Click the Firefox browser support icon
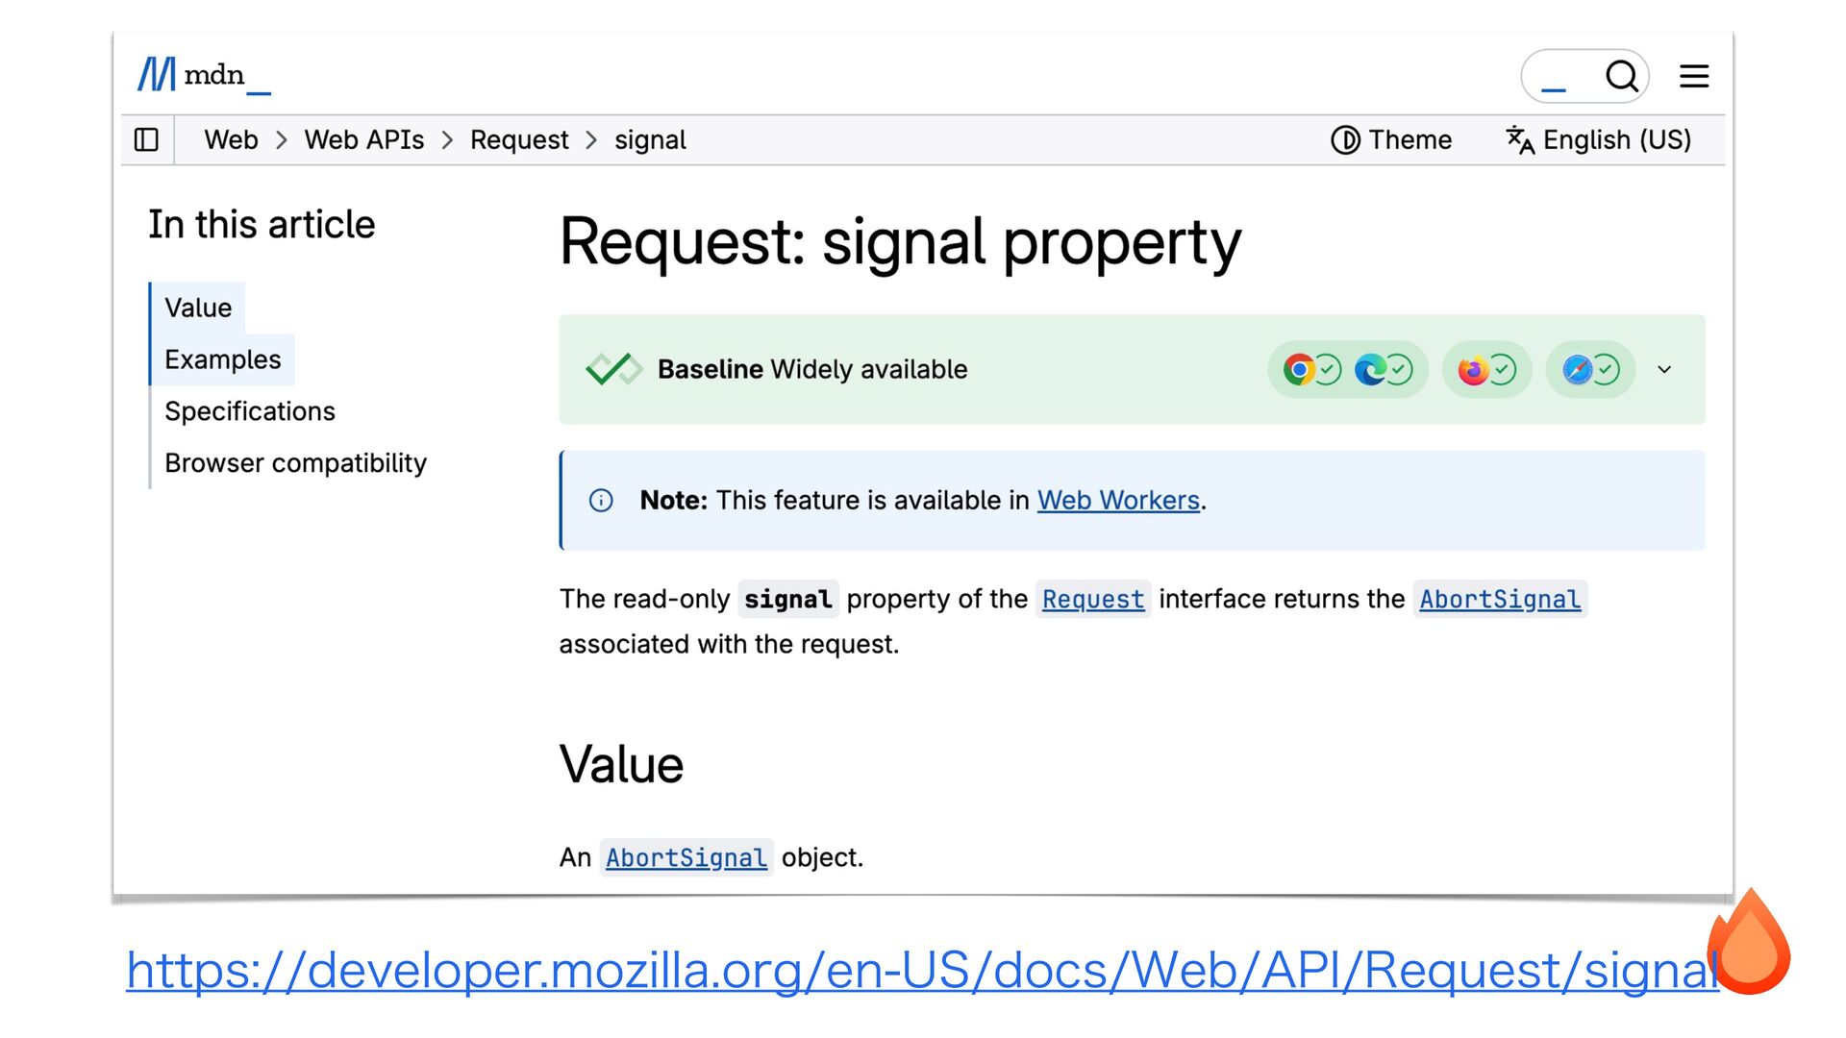 click(1473, 370)
